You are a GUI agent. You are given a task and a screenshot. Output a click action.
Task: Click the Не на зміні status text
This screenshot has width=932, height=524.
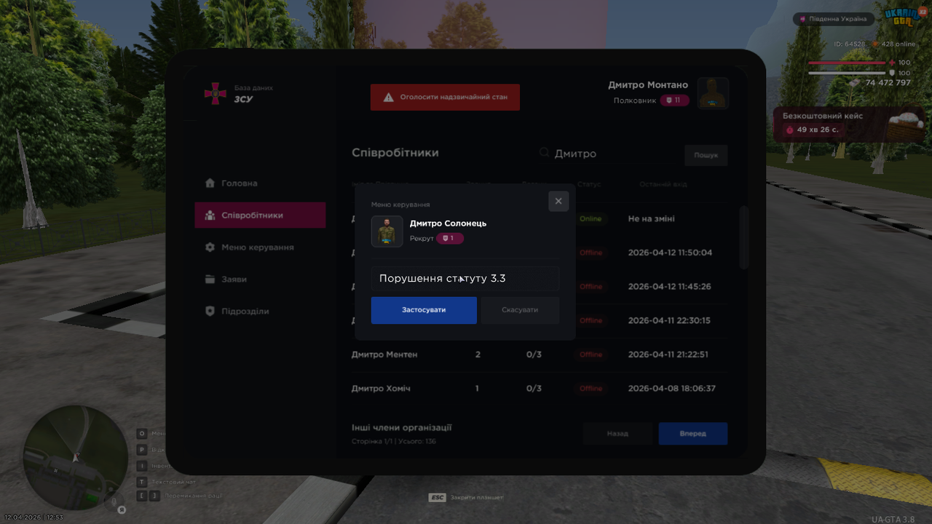click(652, 219)
